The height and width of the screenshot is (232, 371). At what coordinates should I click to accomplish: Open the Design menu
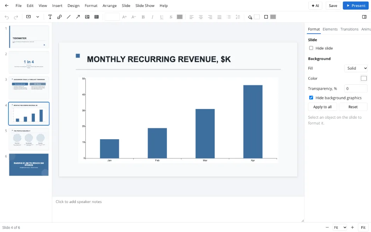[x=73, y=5]
